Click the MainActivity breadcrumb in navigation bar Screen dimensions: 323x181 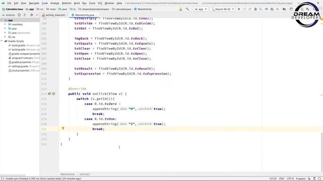[143, 9]
